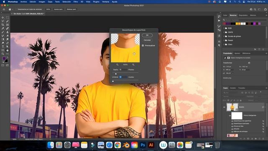Open Blender from the dock
268x151 pixels.
pyautogui.click(x=126, y=145)
